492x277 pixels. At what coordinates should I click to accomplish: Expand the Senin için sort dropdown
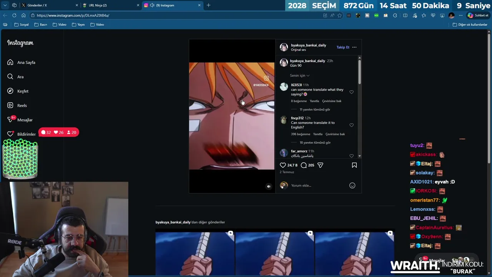click(299, 75)
